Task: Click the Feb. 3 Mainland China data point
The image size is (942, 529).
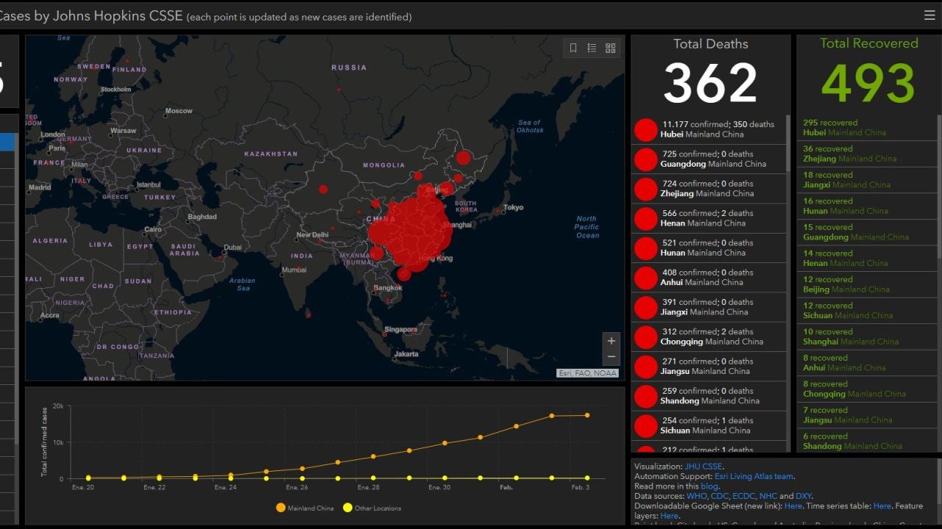Action: (x=587, y=415)
